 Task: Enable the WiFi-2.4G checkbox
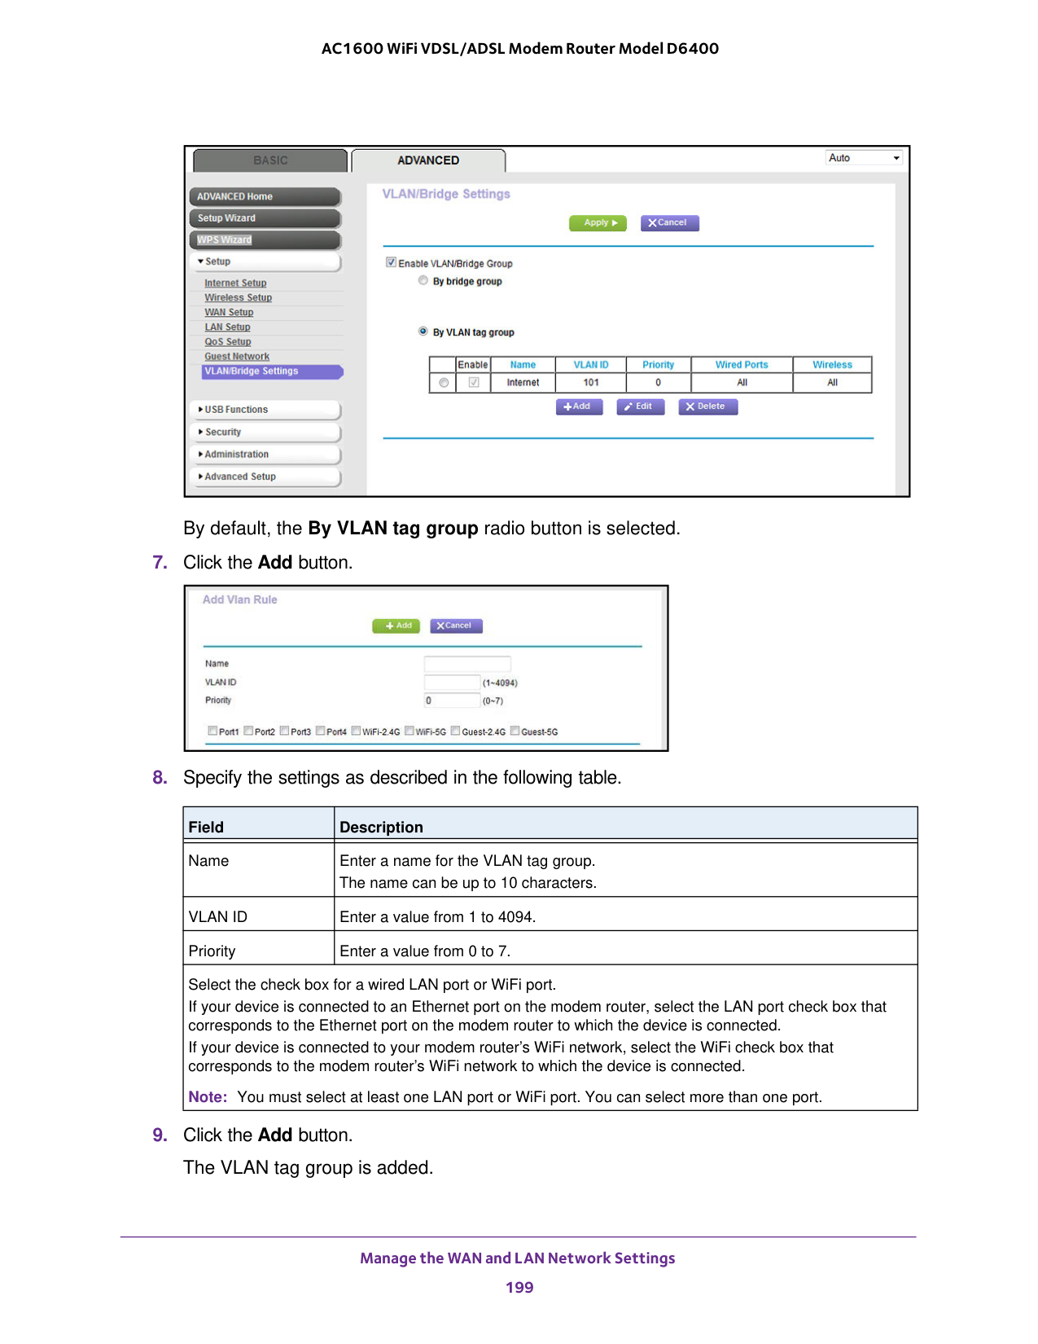tap(356, 731)
